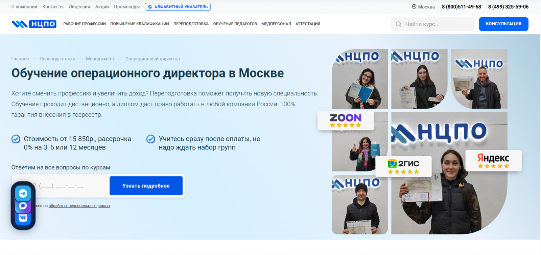Click the Узнать подробнее button
This screenshot has width=541, height=255.
(146, 186)
